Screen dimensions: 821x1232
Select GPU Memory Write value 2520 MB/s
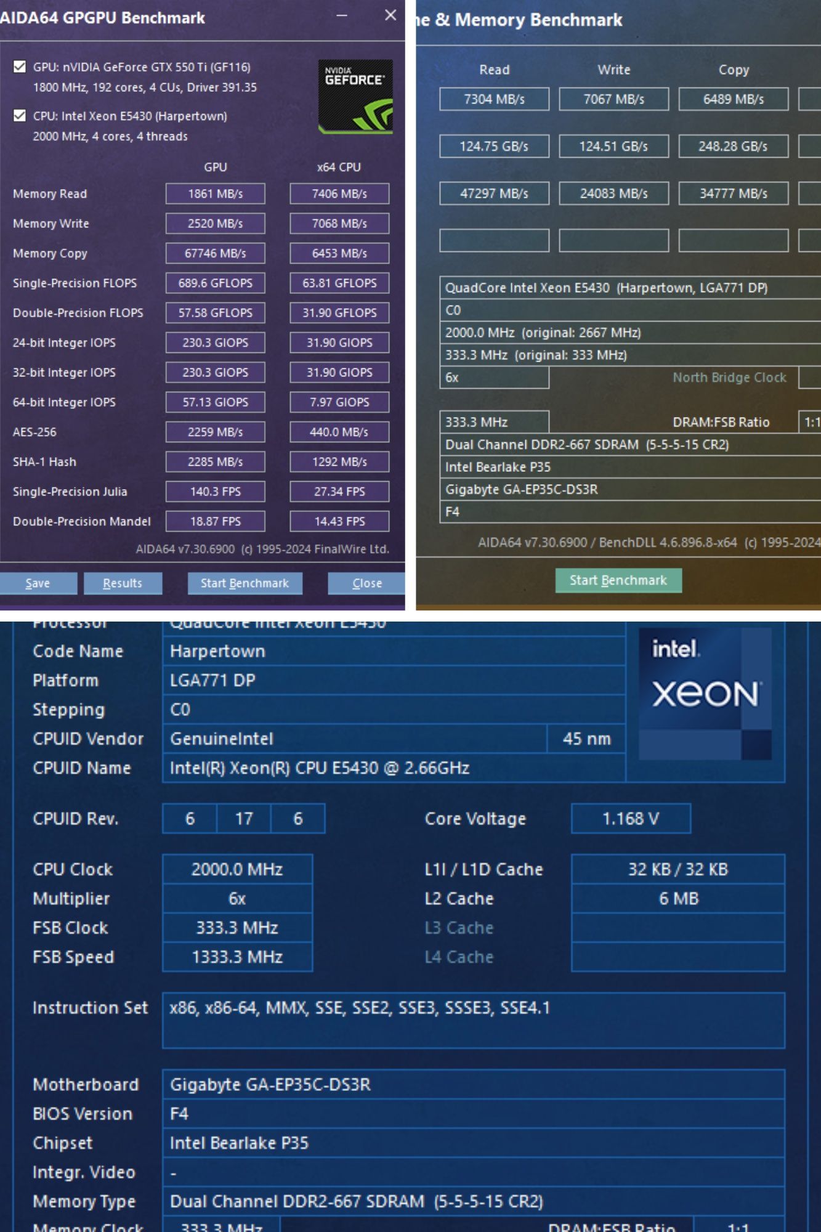(x=216, y=223)
